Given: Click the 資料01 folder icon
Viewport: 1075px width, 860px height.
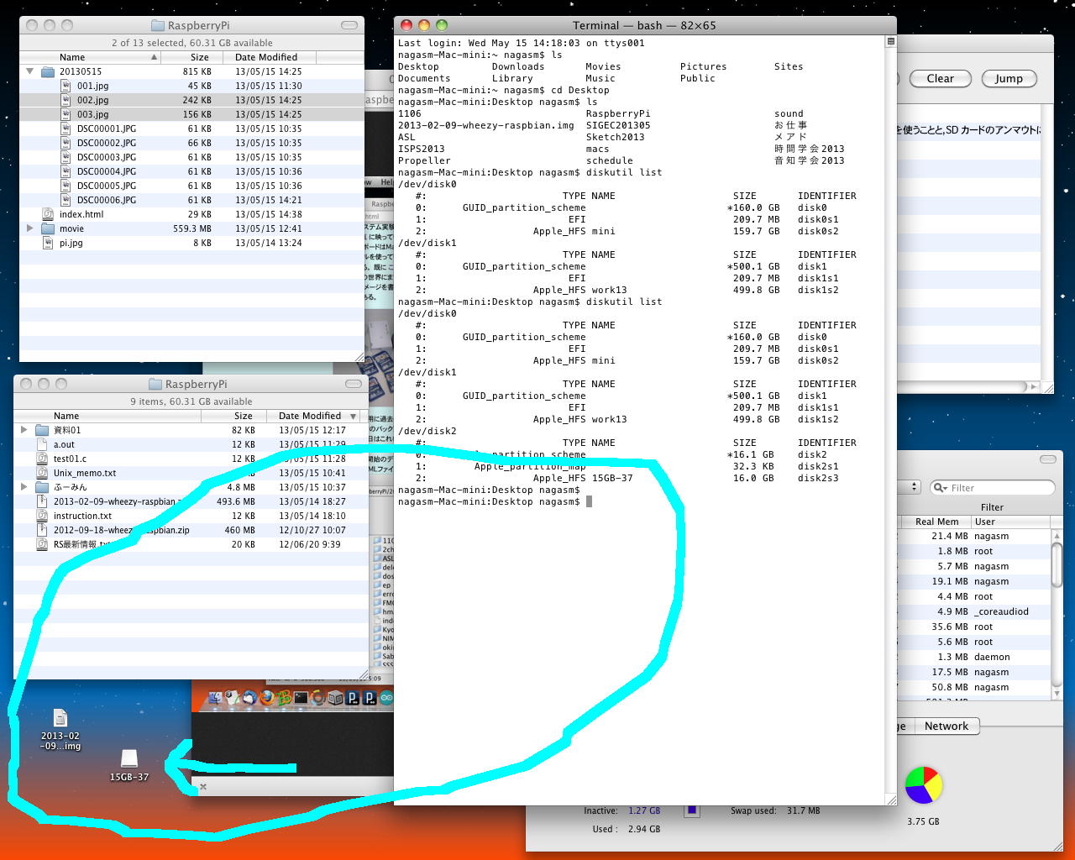Looking at the screenshot, I should [42, 430].
